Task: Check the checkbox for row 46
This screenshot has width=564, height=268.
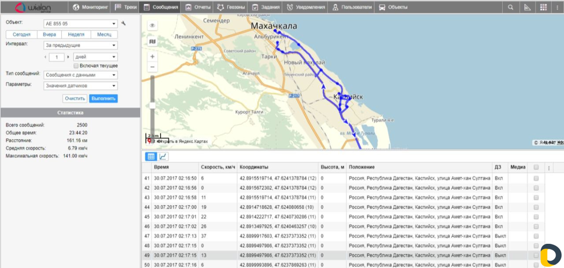Action: point(536,227)
